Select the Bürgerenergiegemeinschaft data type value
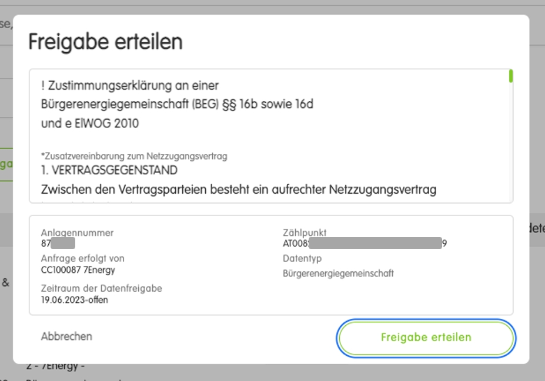The width and height of the screenshot is (545, 381). [338, 273]
